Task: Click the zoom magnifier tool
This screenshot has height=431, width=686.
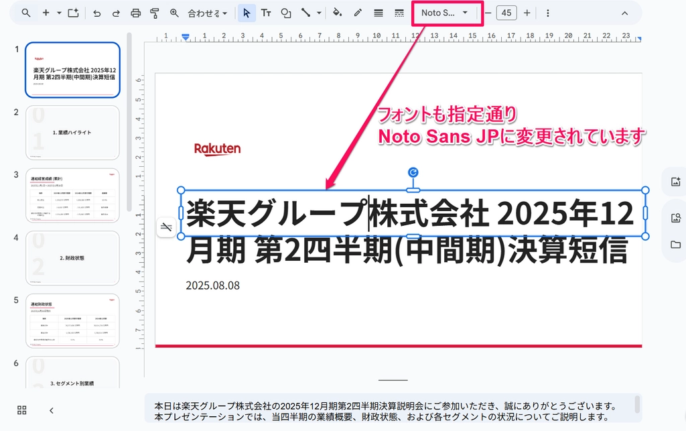Action: coord(174,13)
